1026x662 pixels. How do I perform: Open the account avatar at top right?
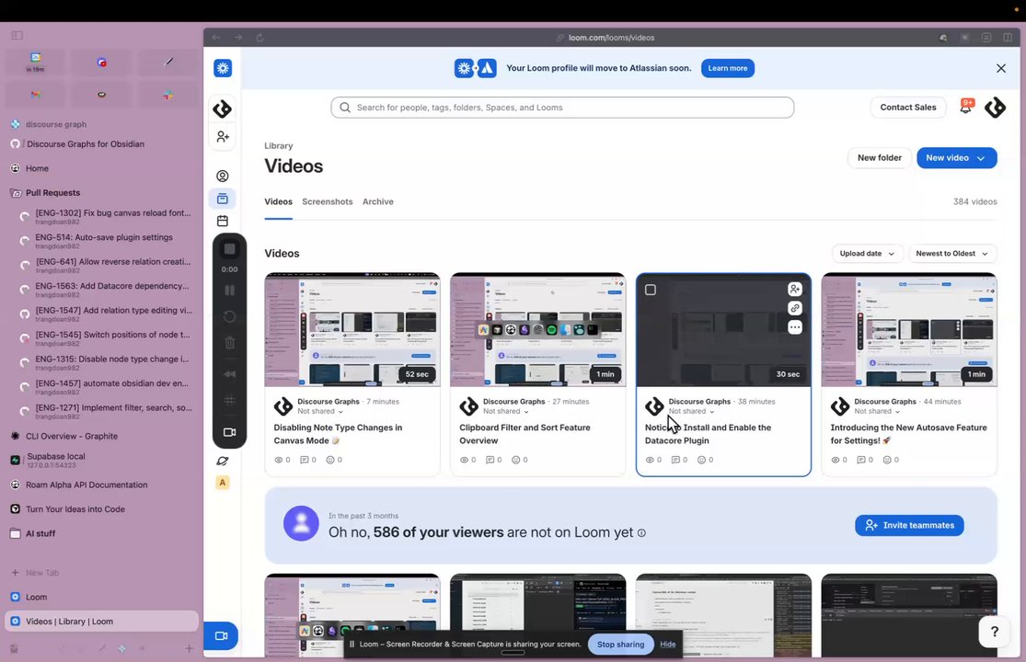tap(996, 108)
